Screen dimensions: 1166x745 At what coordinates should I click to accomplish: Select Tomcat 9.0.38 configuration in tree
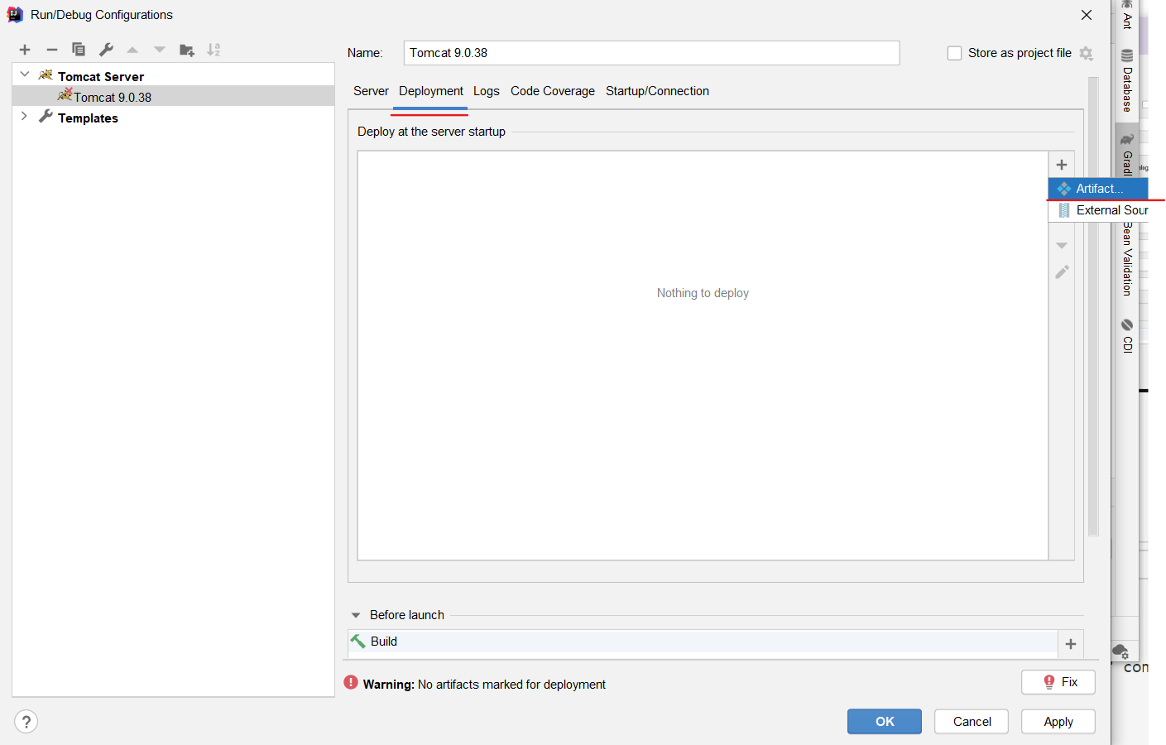(173, 97)
